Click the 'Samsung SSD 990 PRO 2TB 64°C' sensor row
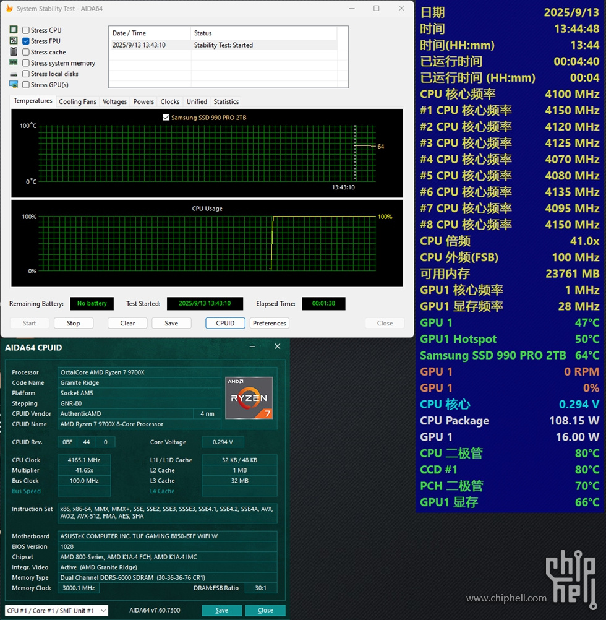 pos(510,355)
